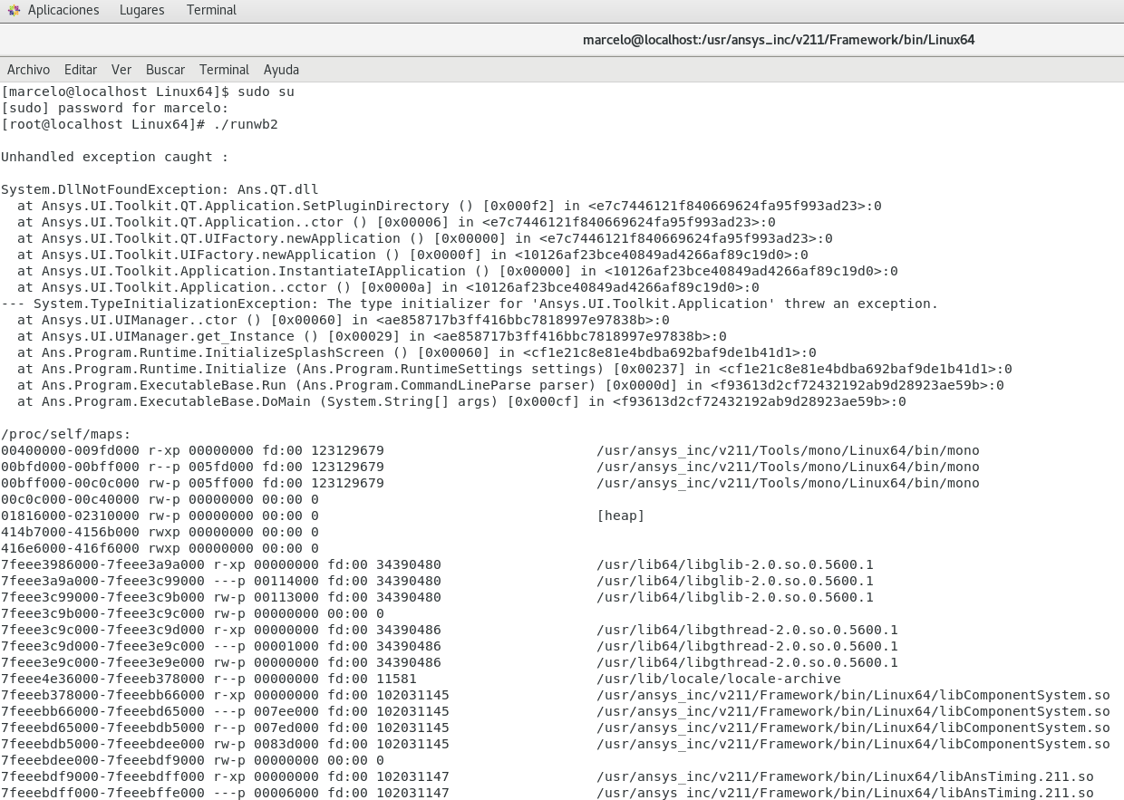
Task: Click the 00400000-009fd000 r-xp mono line
Action: (490, 450)
